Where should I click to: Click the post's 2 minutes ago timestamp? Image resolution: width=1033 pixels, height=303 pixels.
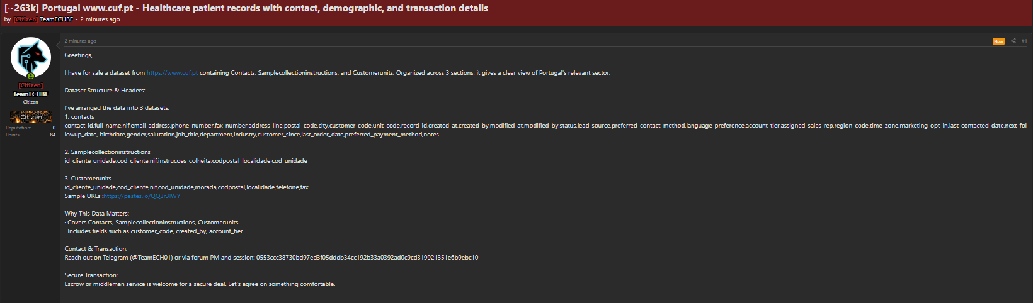(x=81, y=41)
